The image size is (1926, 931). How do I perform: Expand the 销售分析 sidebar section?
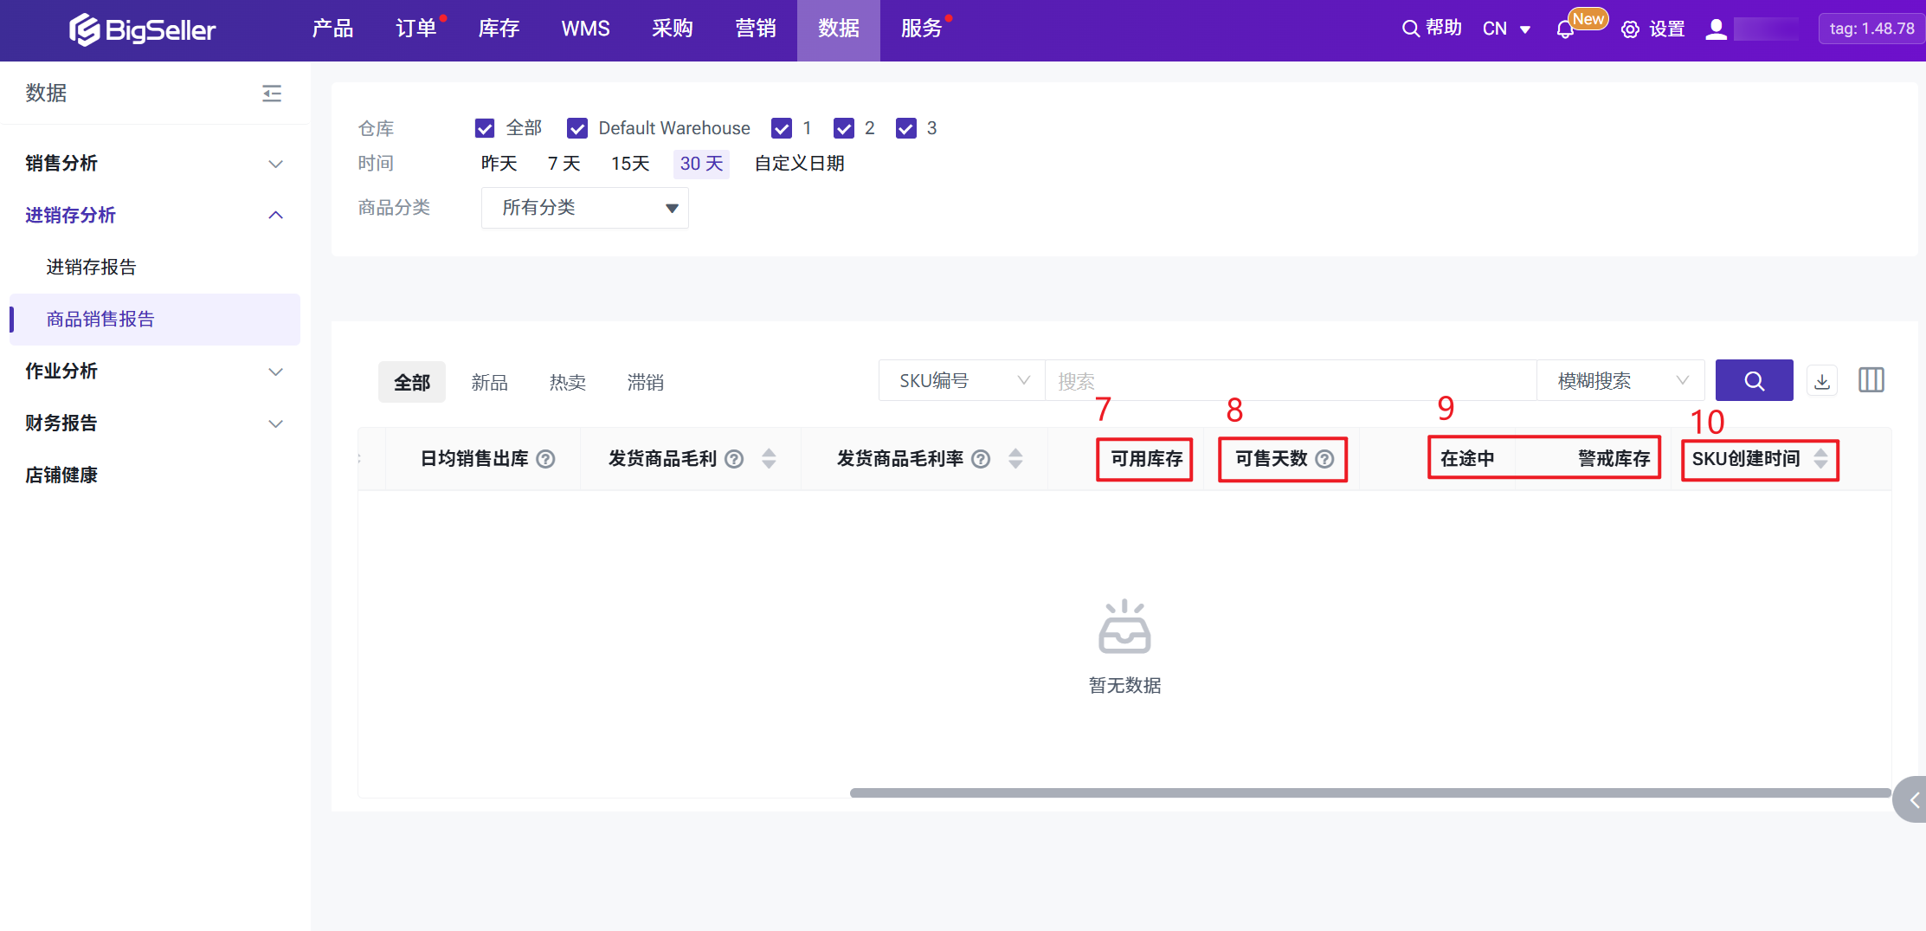154,164
